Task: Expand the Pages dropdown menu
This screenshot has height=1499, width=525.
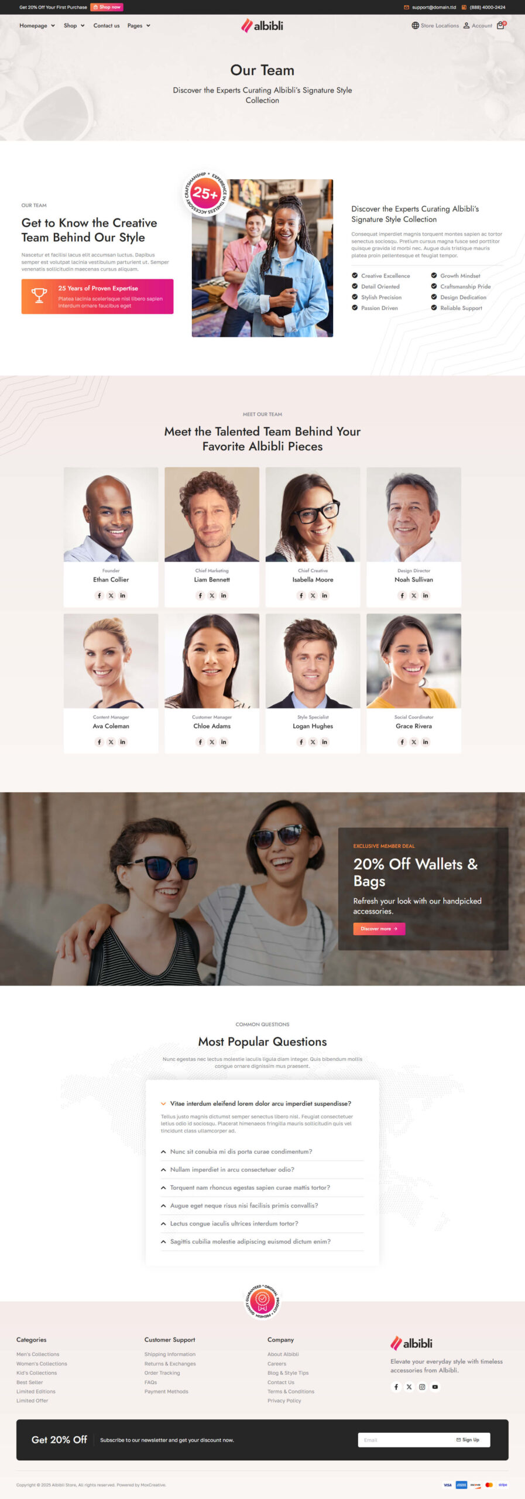Action: tap(139, 26)
